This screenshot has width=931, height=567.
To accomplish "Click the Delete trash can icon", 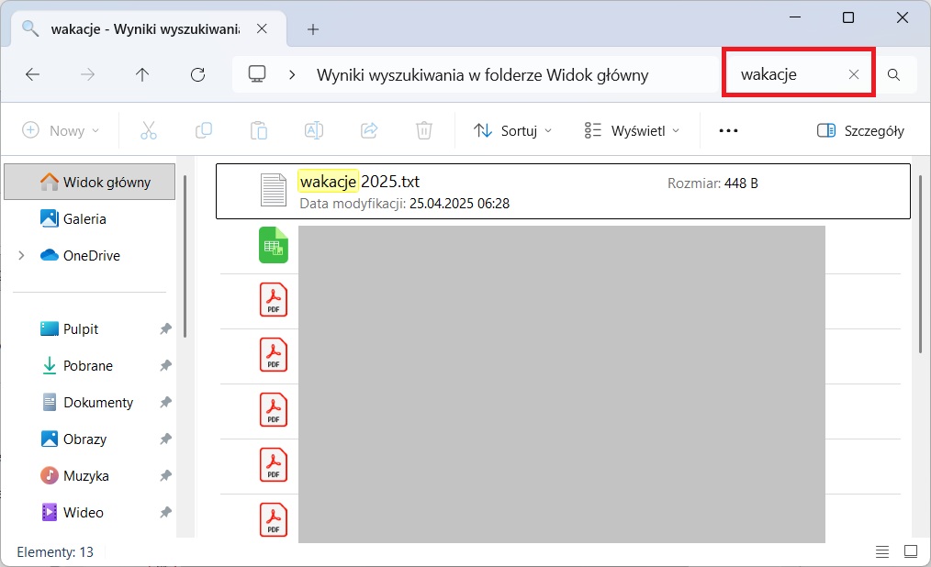I will coord(423,130).
